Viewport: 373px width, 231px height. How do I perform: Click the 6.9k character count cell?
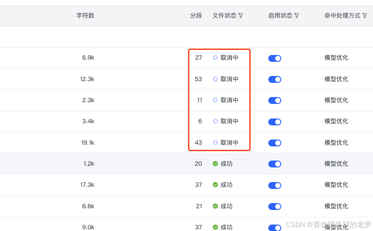(x=88, y=58)
